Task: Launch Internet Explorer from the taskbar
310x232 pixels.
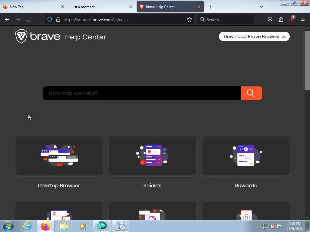Action: [x=27, y=226]
